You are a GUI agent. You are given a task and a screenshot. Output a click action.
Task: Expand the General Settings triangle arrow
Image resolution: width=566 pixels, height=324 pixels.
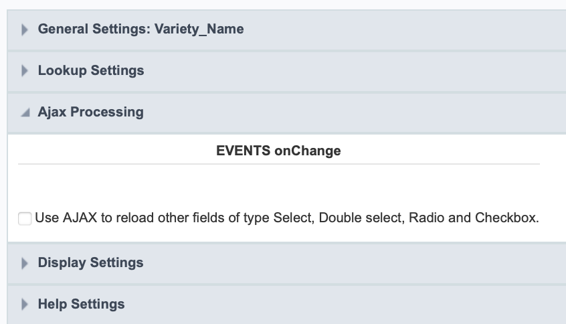25,29
